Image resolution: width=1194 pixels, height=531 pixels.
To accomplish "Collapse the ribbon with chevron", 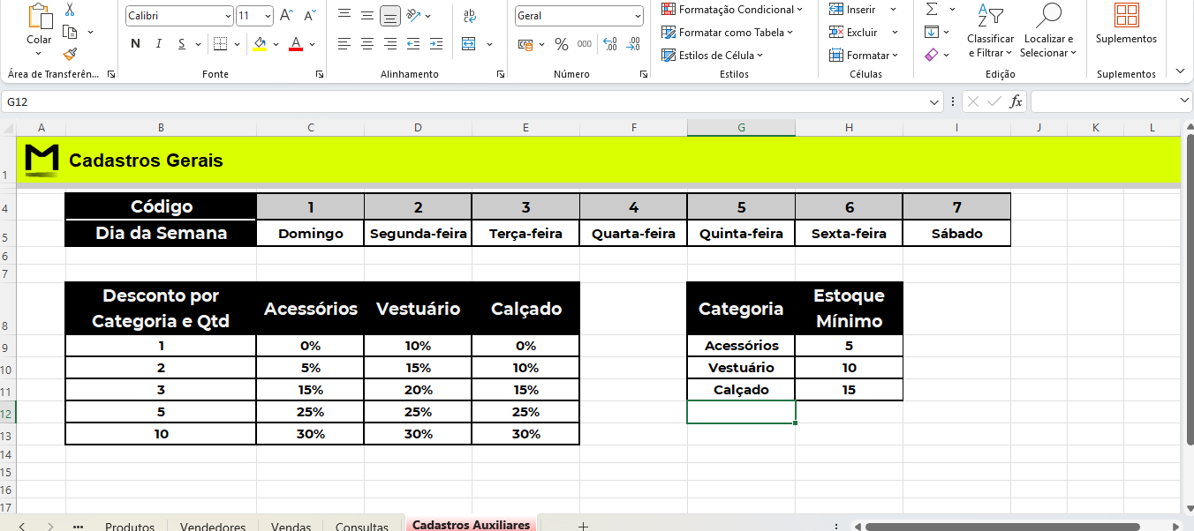I will pos(1181,71).
